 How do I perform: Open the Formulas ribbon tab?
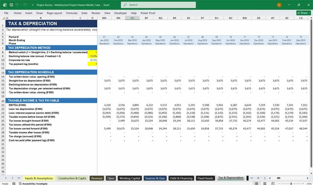[x=72, y=13]
